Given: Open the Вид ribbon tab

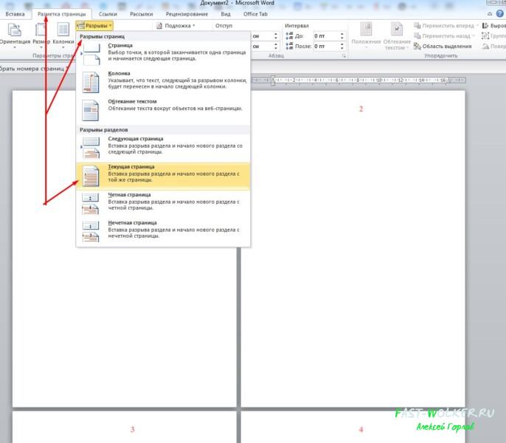Looking at the screenshot, I should (226, 14).
